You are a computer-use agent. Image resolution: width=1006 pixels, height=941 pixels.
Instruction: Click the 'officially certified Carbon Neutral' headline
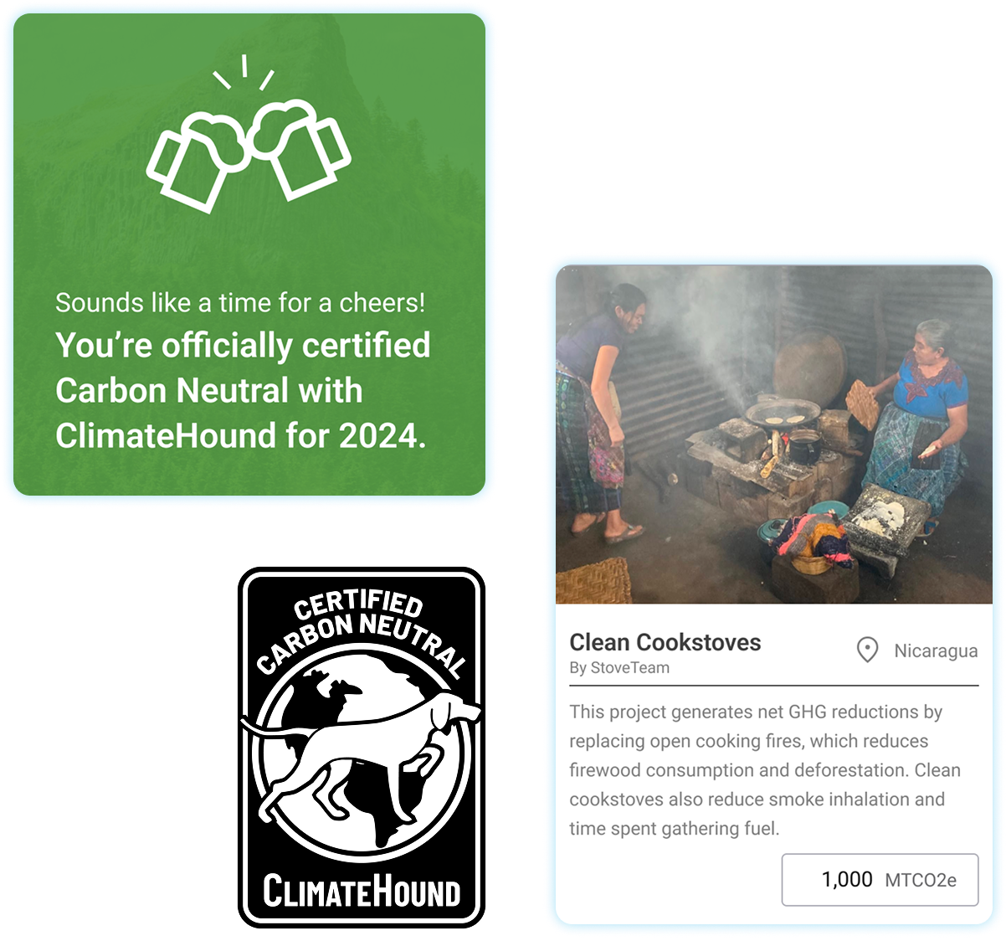[243, 368]
